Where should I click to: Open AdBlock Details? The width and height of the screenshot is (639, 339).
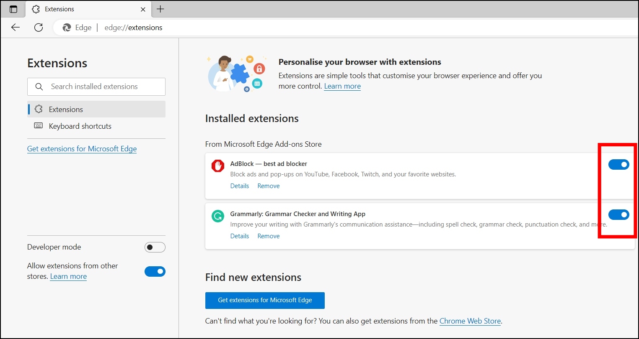point(240,186)
